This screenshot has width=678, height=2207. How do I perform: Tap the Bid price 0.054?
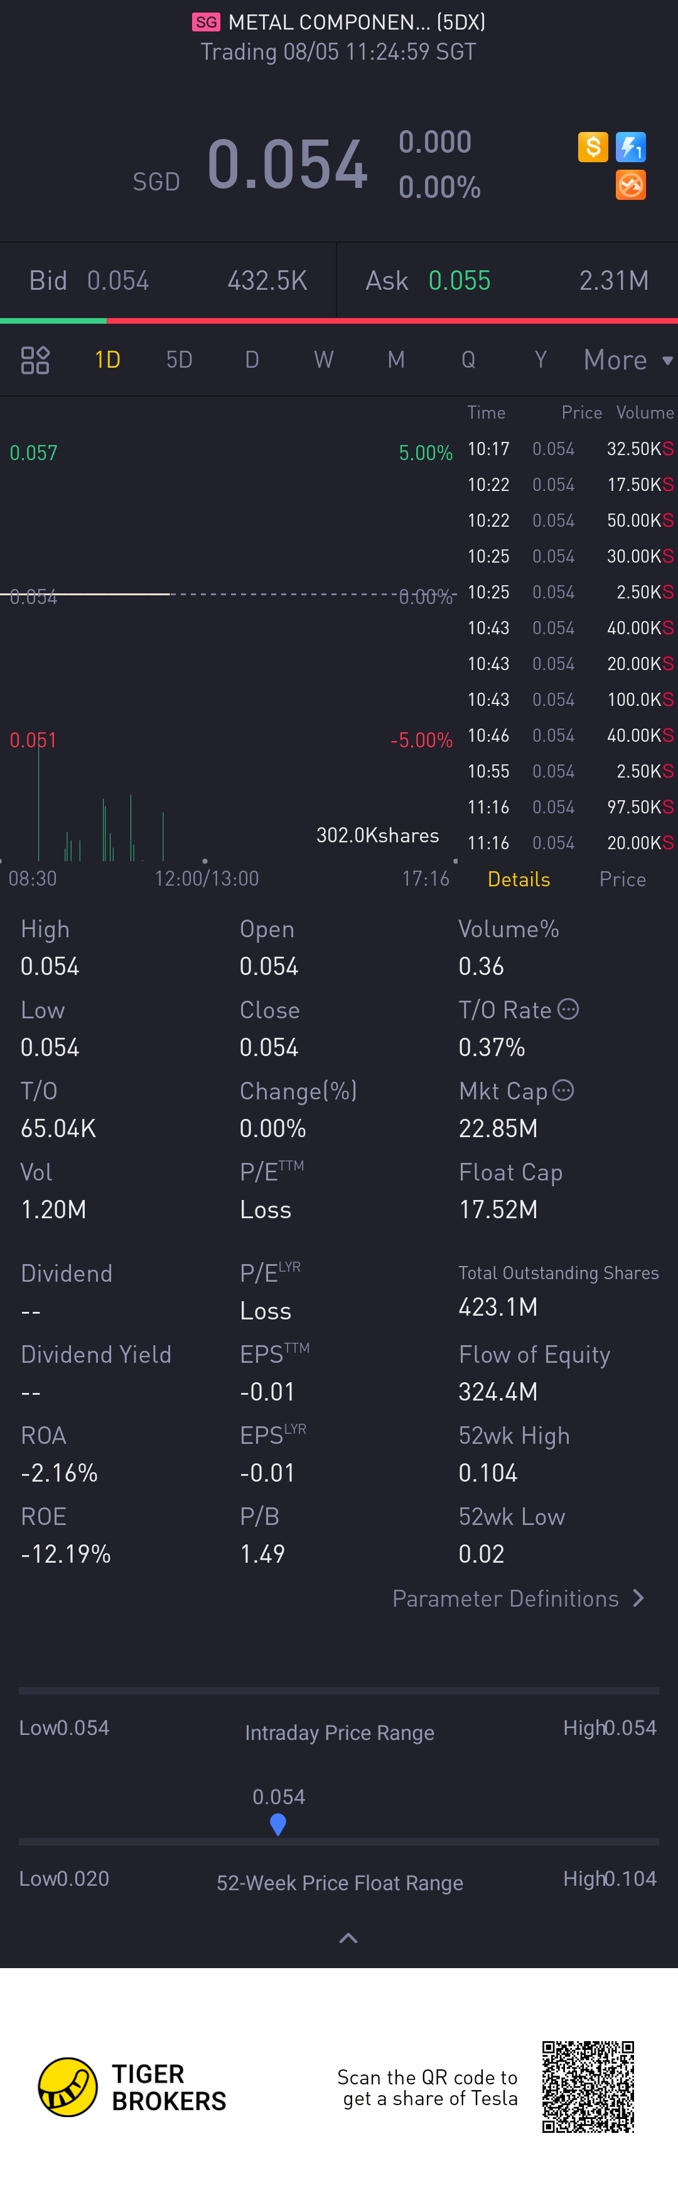118,280
